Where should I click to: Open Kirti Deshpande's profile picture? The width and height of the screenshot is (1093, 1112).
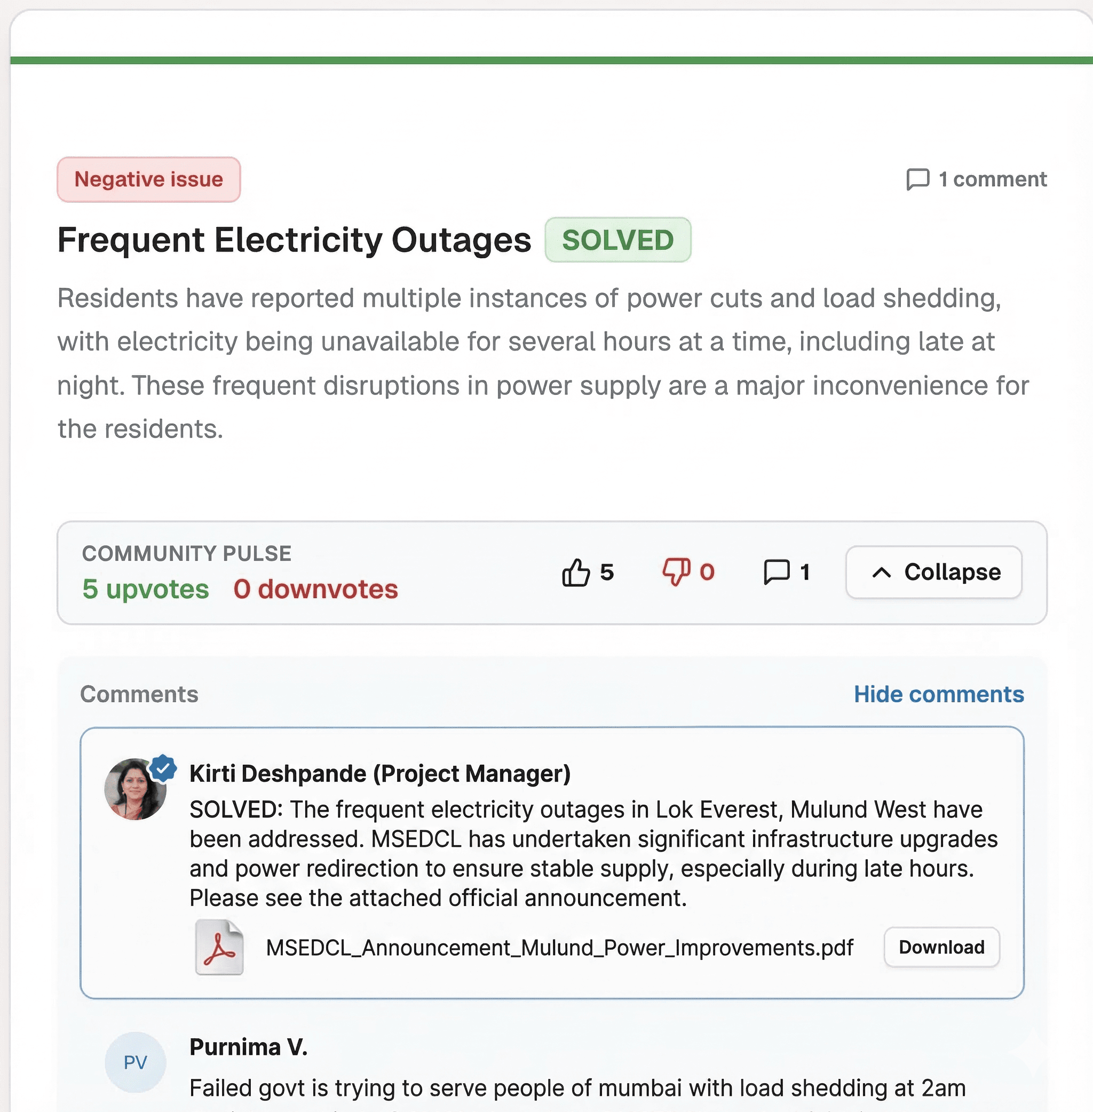pos(133,789)
